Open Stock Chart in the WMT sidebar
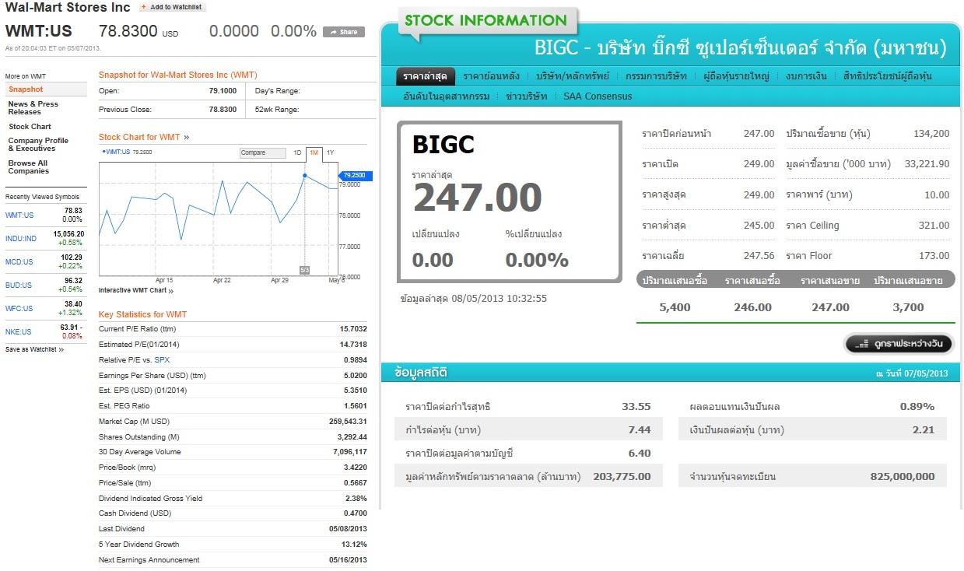Screen dimensions: 964x571 click(30, 126)
